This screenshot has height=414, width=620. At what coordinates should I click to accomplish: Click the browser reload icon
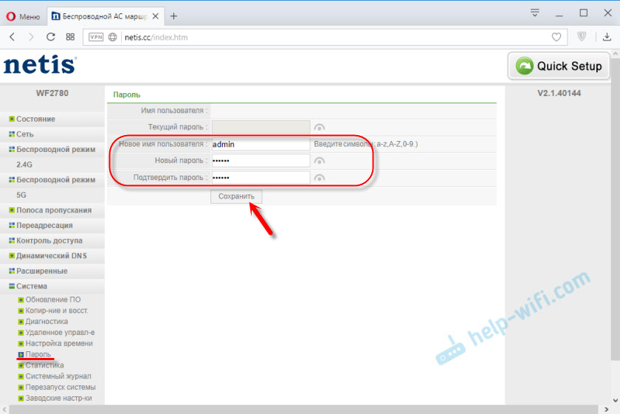(x=51, y=36)
